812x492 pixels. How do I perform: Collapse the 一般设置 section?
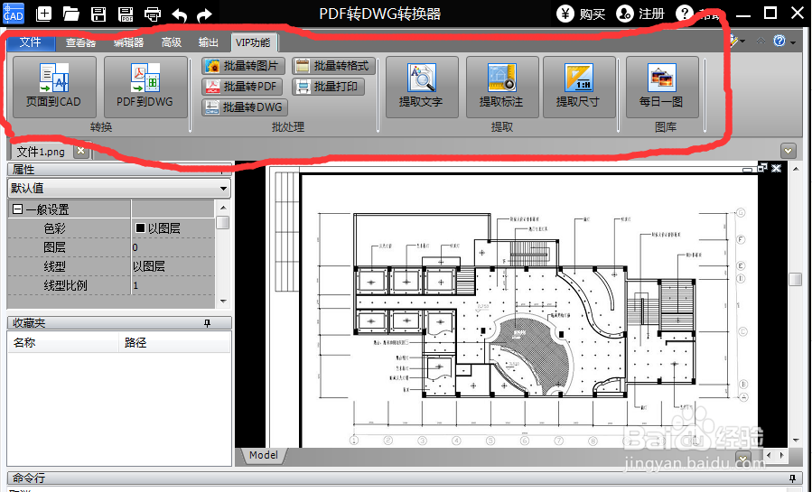tap(17, 209)
